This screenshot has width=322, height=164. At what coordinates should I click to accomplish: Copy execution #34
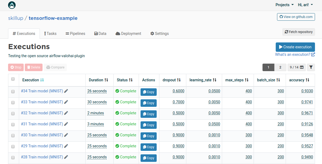coord(148,92)
